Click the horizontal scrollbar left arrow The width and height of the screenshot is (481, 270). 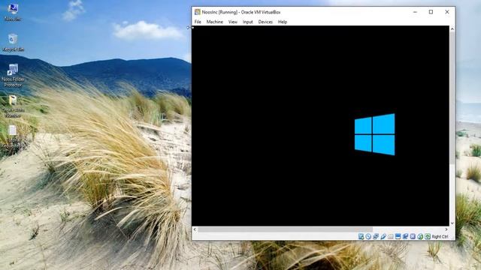[195, 229]
